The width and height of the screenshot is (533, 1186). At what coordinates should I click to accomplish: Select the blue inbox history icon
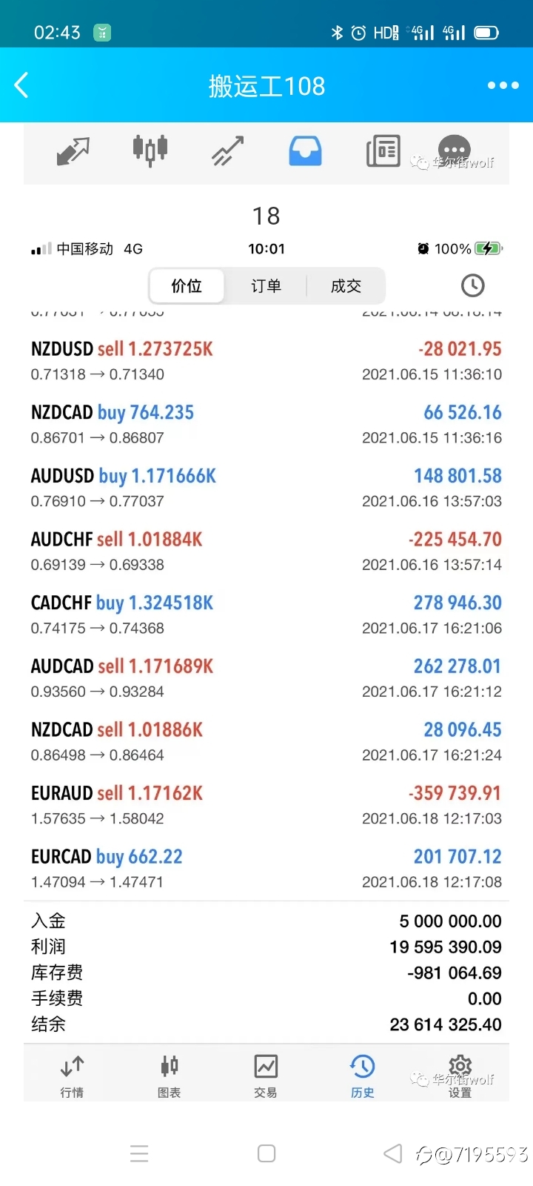pos(305,151)
